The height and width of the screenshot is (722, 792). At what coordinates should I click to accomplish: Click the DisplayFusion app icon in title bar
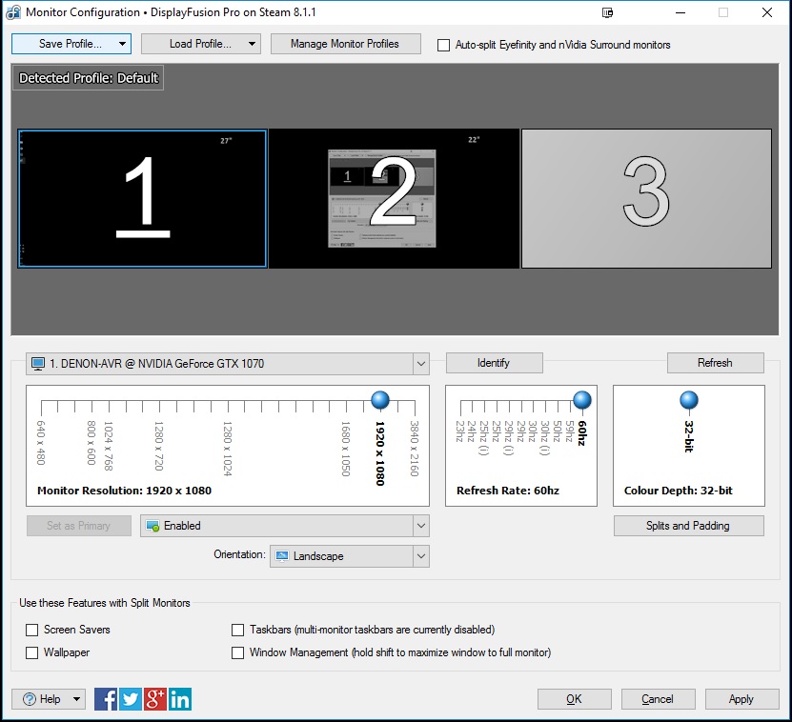13,12
